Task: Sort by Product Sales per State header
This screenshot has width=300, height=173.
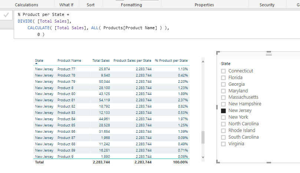Action: [132, 61]
